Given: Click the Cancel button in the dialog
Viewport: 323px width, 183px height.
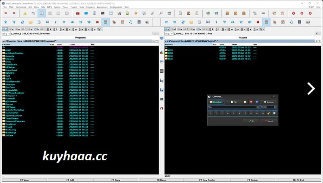Looking at the screenshot, I should pos(268,121).
